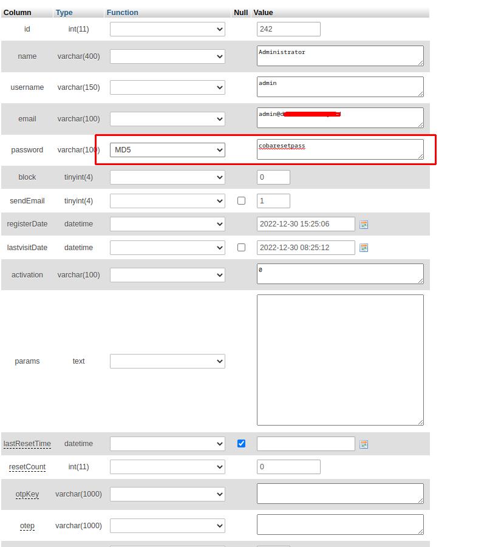Open the function dropdown for username

167,87
